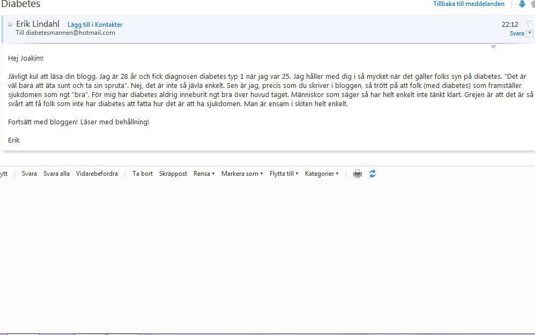Click the Svara link in the message header
The width and height of the screenshot is (535, 335).
516,33
